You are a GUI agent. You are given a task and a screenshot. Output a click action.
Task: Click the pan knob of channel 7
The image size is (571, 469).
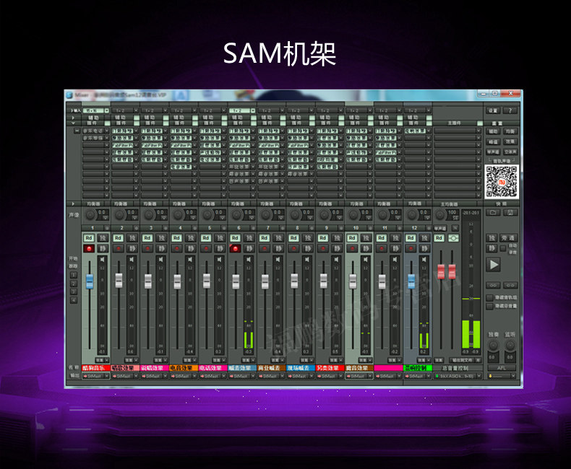(266, 215)
